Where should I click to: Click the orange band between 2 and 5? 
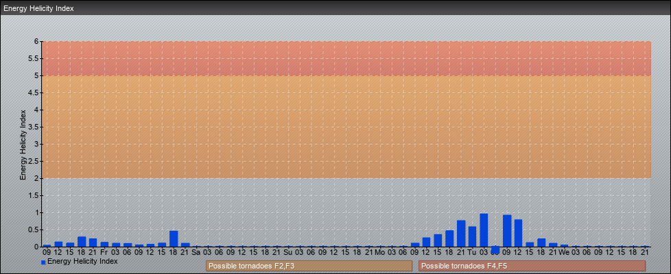[343, 127]
